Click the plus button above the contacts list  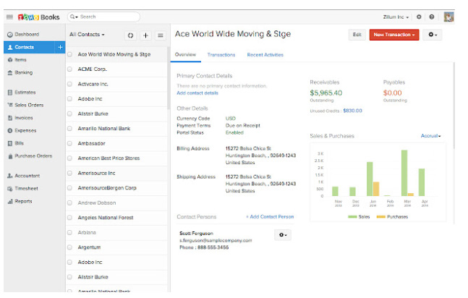(x=145, y=35)
